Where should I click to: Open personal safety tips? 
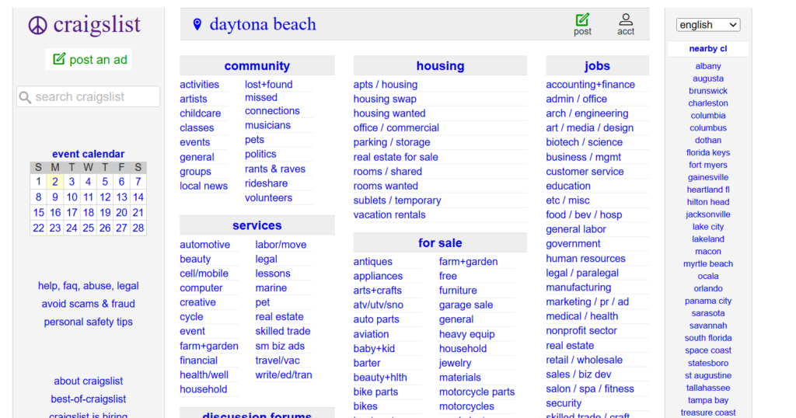89,322
